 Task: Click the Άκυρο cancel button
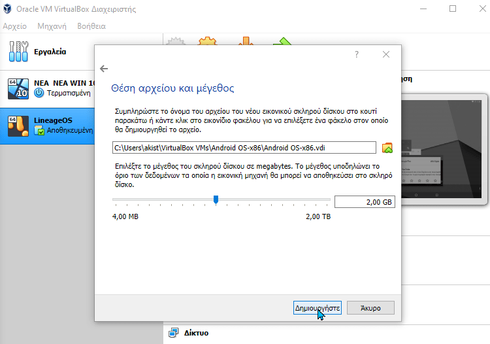[370, 308]
